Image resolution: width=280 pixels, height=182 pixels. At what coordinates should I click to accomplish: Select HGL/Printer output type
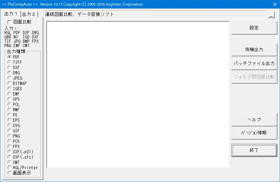[23, 168]
